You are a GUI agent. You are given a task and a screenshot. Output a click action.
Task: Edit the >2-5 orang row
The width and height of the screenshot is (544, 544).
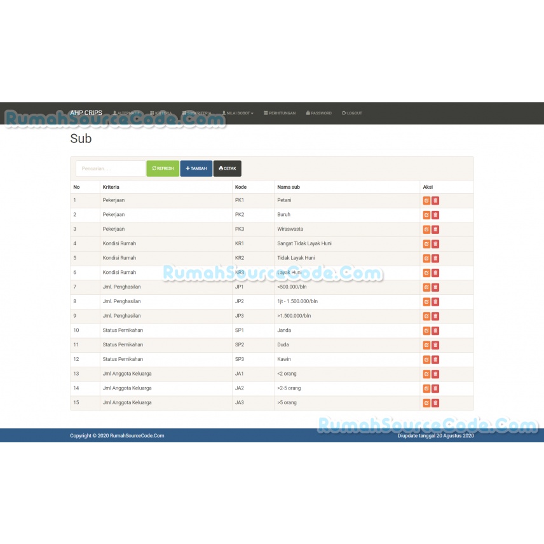[426, 388]
